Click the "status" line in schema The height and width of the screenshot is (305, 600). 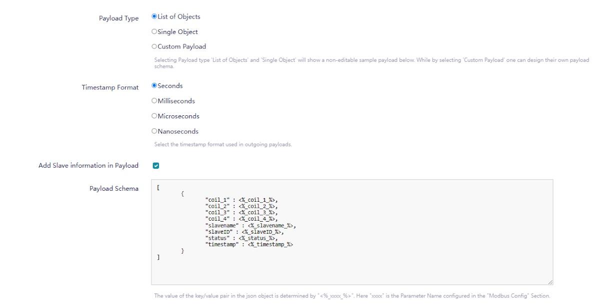coord(241,238)
